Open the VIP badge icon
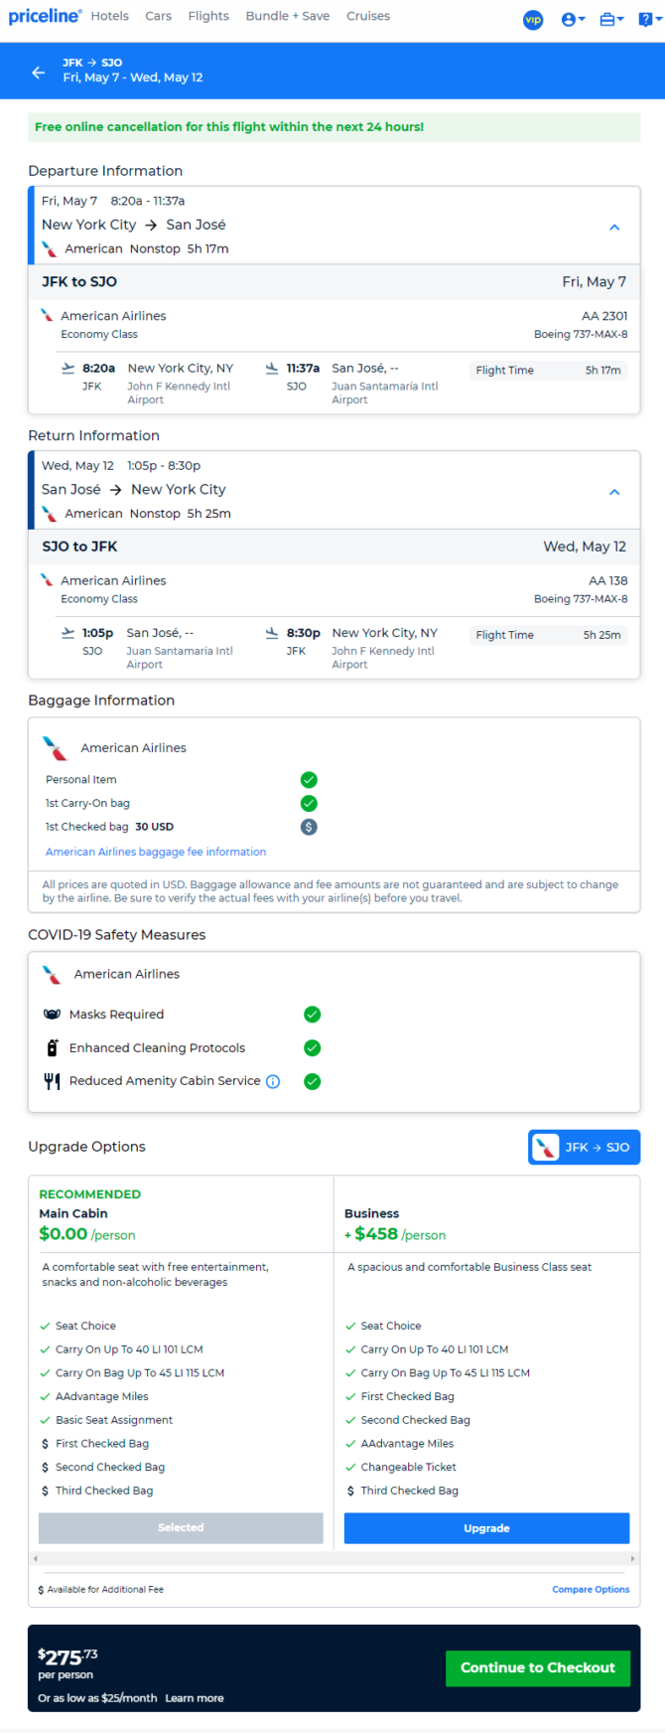The height and width of the screenshot is (1733, 665). coord(533,19)
